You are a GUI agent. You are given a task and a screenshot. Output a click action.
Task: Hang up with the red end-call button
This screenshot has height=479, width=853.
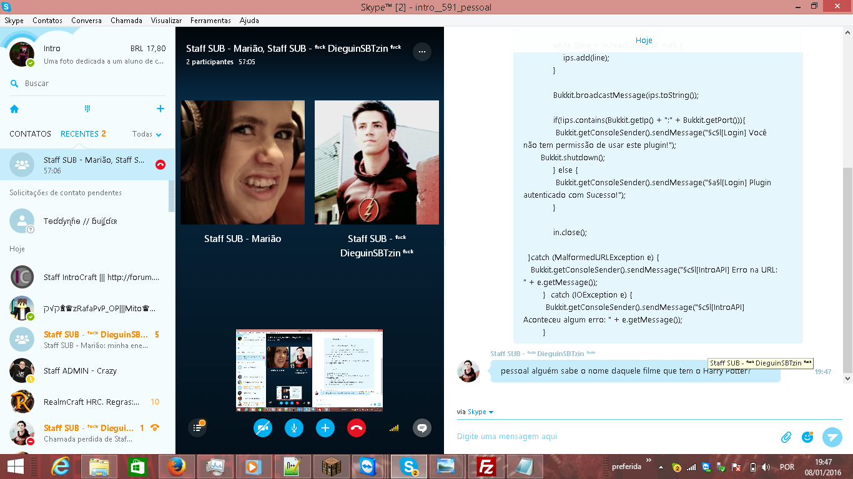point(357,428)
